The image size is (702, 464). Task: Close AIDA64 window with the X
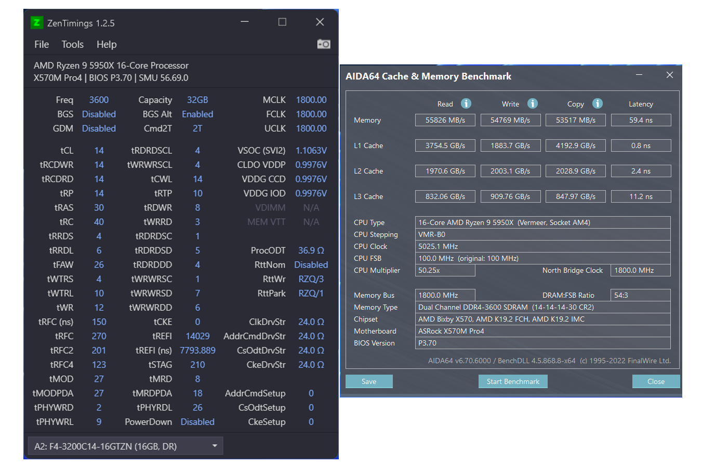click(x=670, y=75)
